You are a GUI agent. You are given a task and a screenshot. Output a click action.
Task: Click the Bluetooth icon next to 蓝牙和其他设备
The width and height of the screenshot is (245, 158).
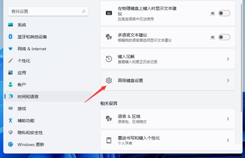[x=10, y=37]
